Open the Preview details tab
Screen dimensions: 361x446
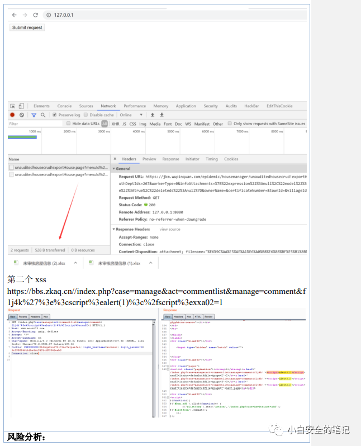pos(149,159)
